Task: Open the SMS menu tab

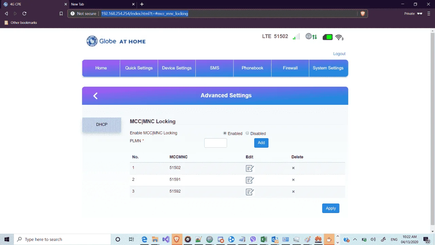Action: pos(214,68)
